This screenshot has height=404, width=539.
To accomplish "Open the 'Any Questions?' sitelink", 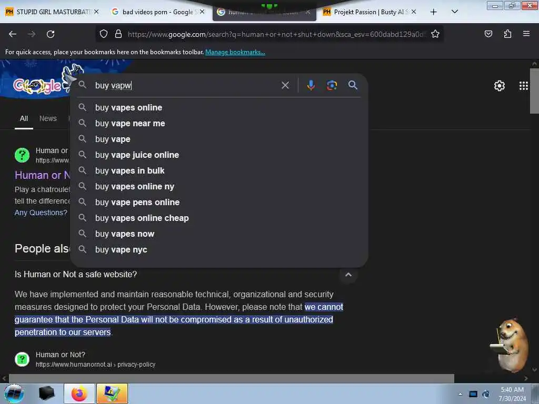I will point(41,213).
